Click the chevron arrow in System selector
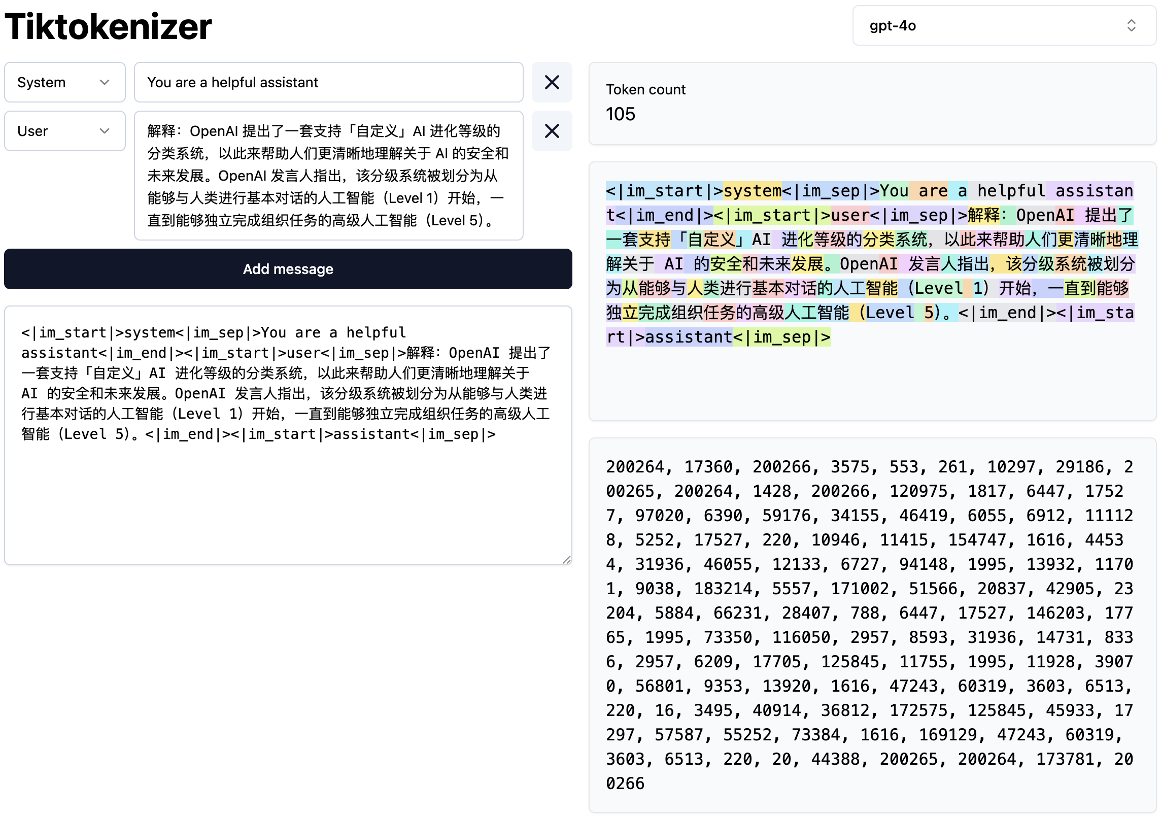The image size is (1161, 817). 105,82
